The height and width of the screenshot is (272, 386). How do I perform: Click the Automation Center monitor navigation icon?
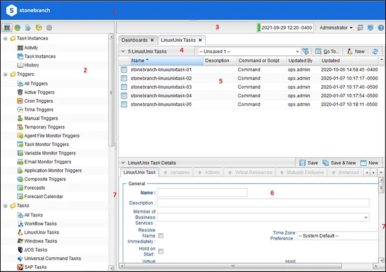coord(7,28)
